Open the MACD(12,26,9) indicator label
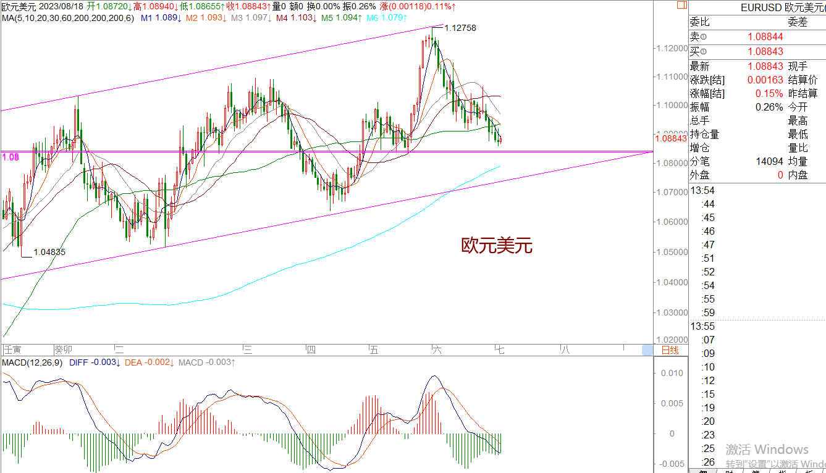The image size is (826, 473). coord(33,362)
